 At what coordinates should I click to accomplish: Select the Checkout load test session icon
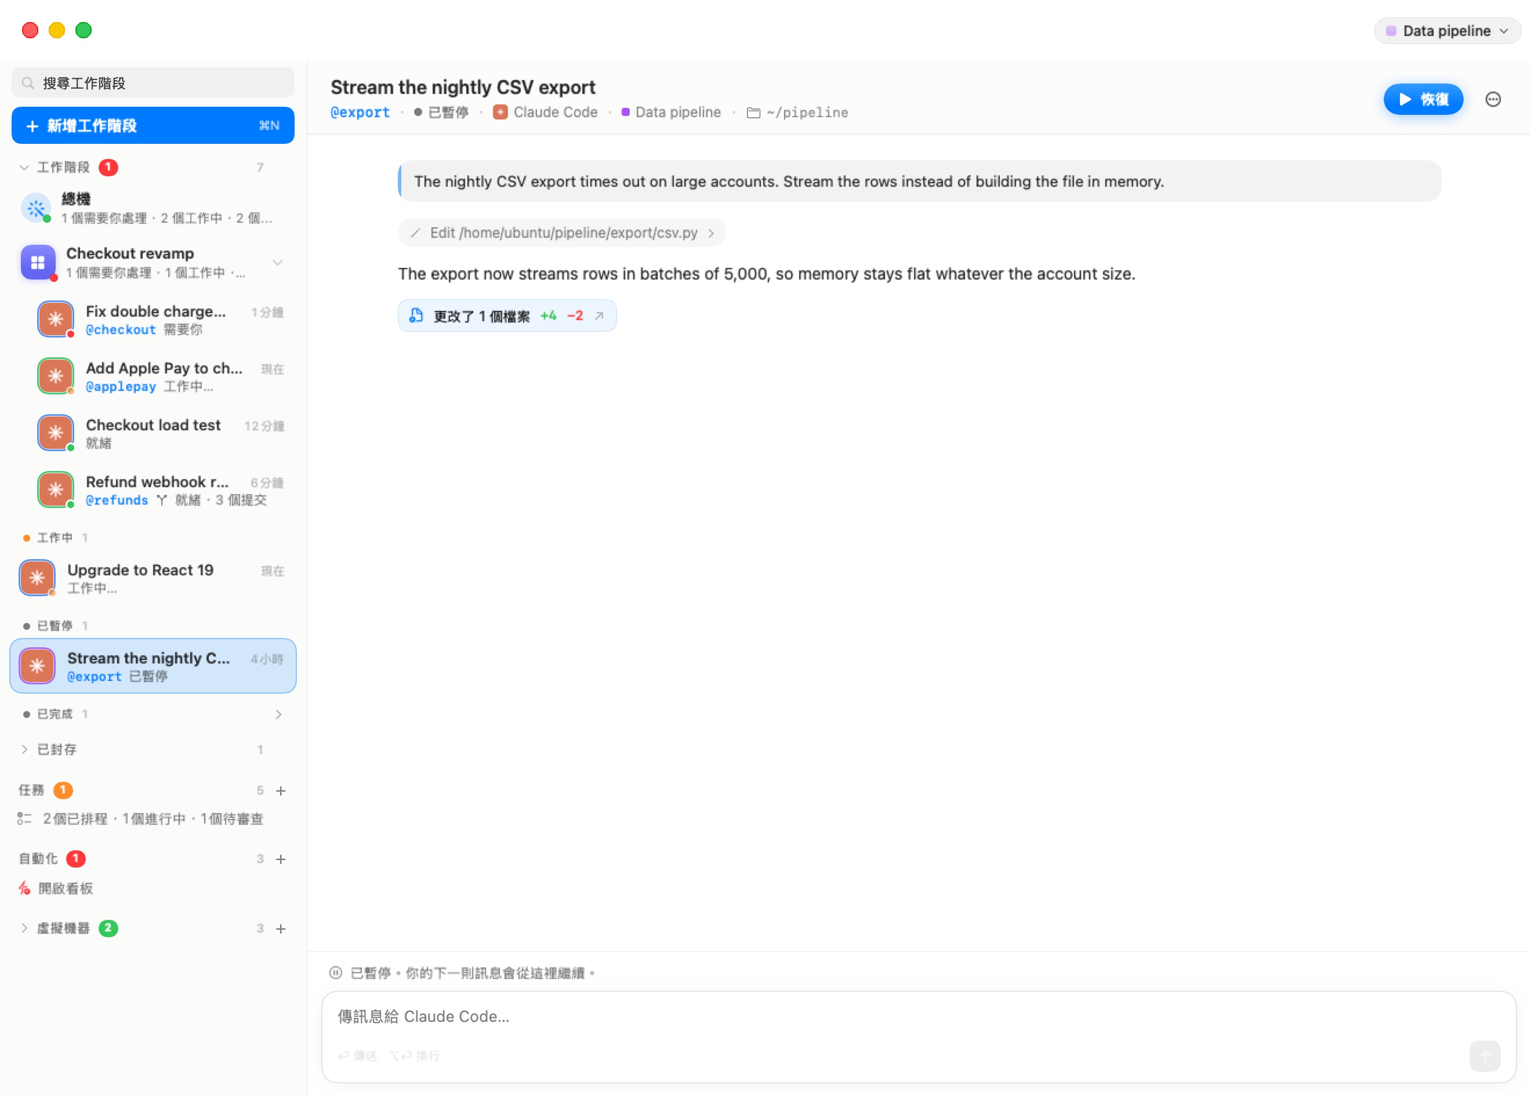click(56, 433)
